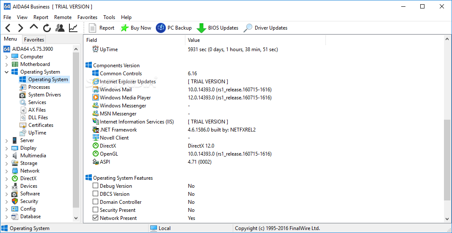Open DLL Files in the tree
This screenshot has width=452, height=233.
click(38, 118)
